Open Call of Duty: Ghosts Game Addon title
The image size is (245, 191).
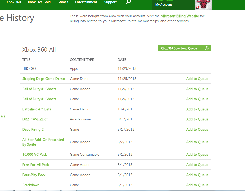click(39, 89)
